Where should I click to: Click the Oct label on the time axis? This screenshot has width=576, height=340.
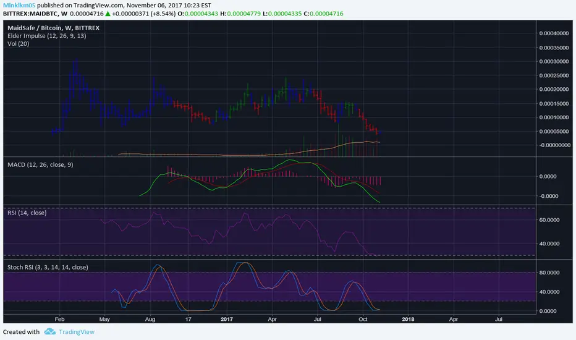363,319
